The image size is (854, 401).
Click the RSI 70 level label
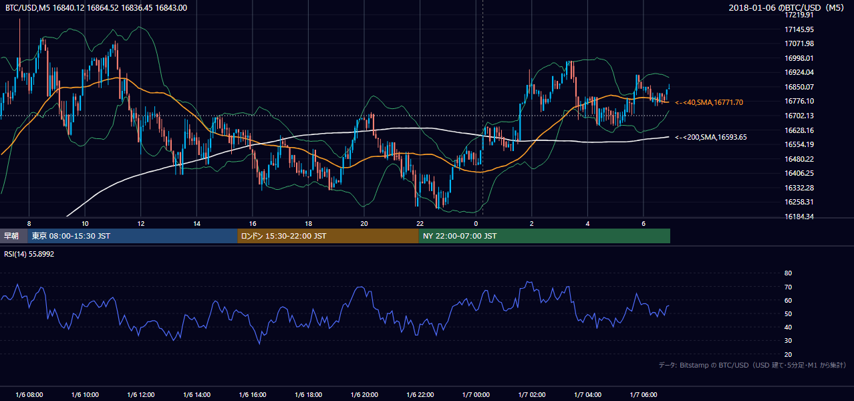(x=788, y=287)
